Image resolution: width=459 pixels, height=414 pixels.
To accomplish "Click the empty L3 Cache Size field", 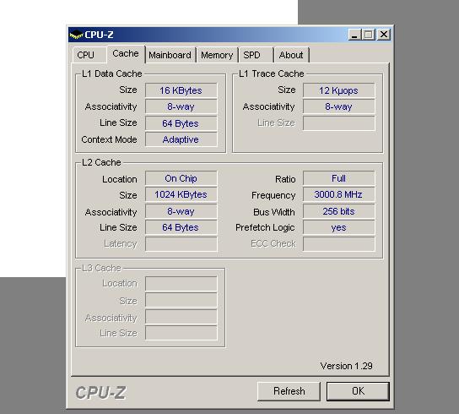I will [x=181, y=300].
